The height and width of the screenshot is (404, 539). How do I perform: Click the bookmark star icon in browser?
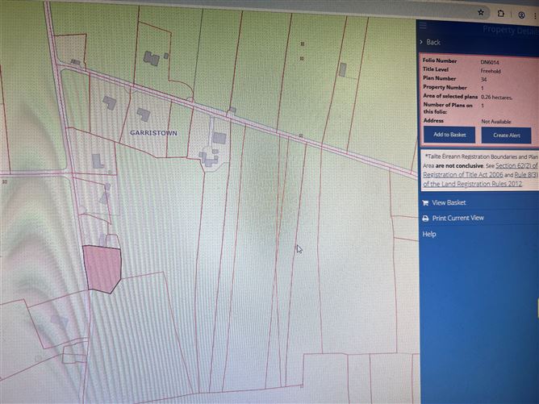tap(481, 13)
